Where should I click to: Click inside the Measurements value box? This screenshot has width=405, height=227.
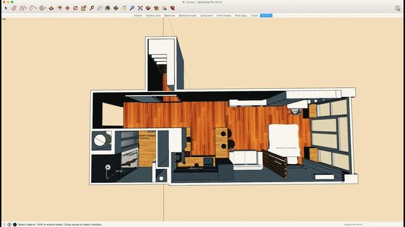point(383,224)
